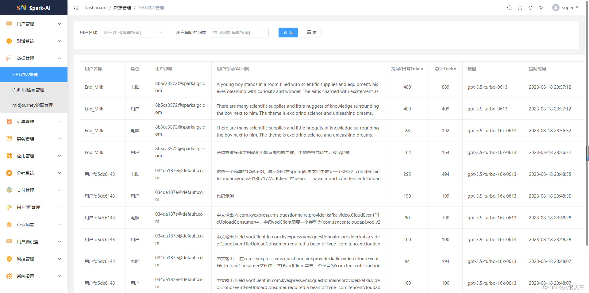
Task: Click the 应用管理 sidebar icon
Action: click(9, 156)
